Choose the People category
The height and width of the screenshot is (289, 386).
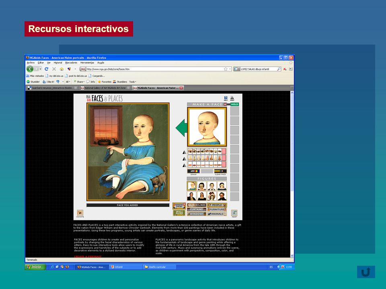pos(217,205)
